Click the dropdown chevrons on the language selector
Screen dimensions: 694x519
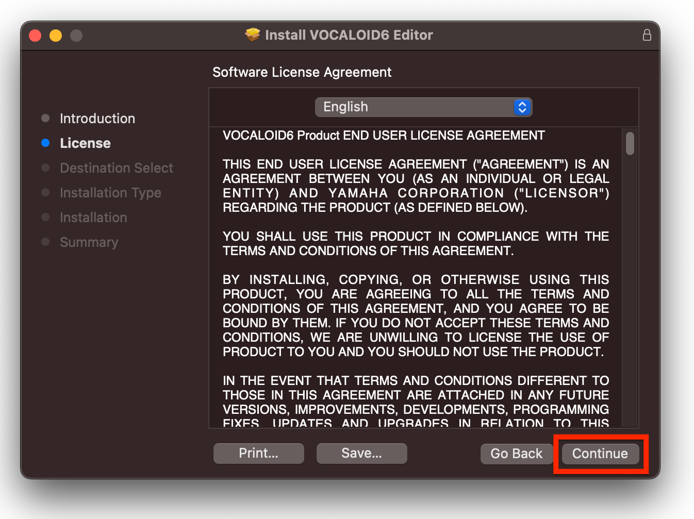point(522,107)
